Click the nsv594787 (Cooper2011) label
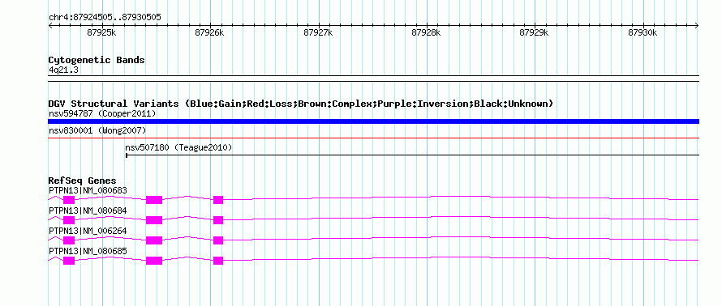 102,113
